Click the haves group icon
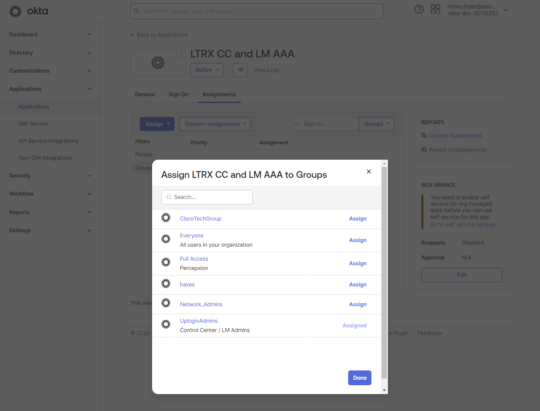Viewport: 540px width, 411px height. [166, 283]
